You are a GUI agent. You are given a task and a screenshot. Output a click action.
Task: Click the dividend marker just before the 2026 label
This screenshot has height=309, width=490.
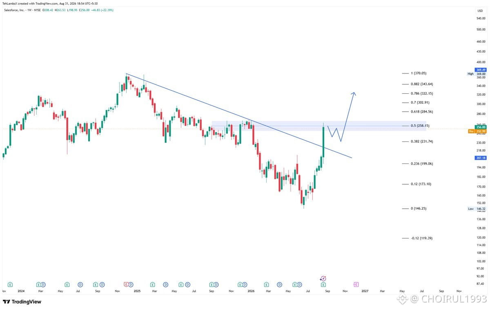pos(245,285)
